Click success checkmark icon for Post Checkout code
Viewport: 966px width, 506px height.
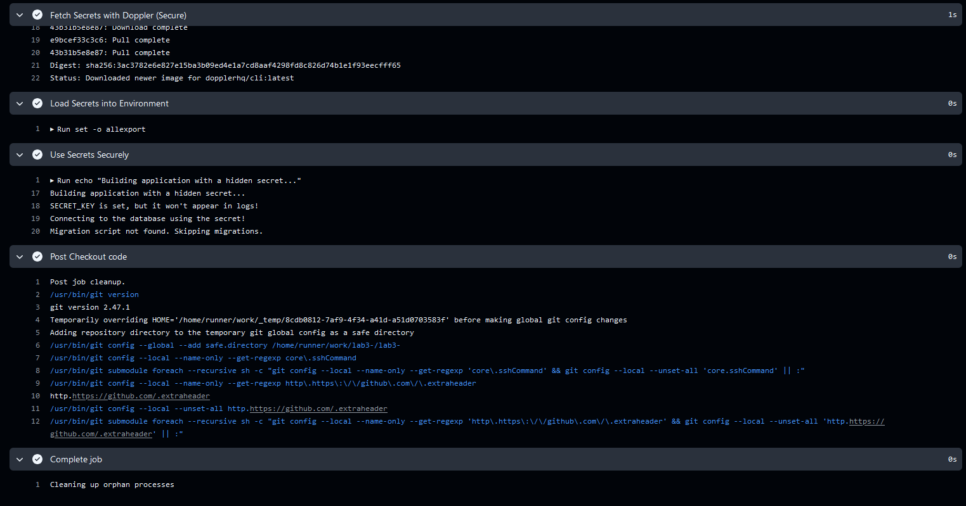click(x=37, y=256)
